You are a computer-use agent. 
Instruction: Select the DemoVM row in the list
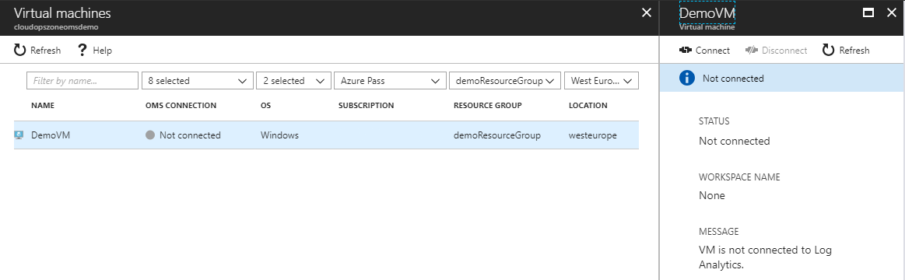(326, 135)
